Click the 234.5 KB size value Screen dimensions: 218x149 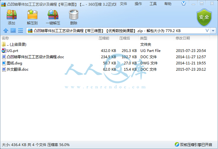(108, 57)
